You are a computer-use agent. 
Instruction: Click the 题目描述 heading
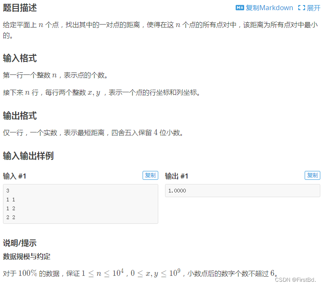(x=20, y=8)
